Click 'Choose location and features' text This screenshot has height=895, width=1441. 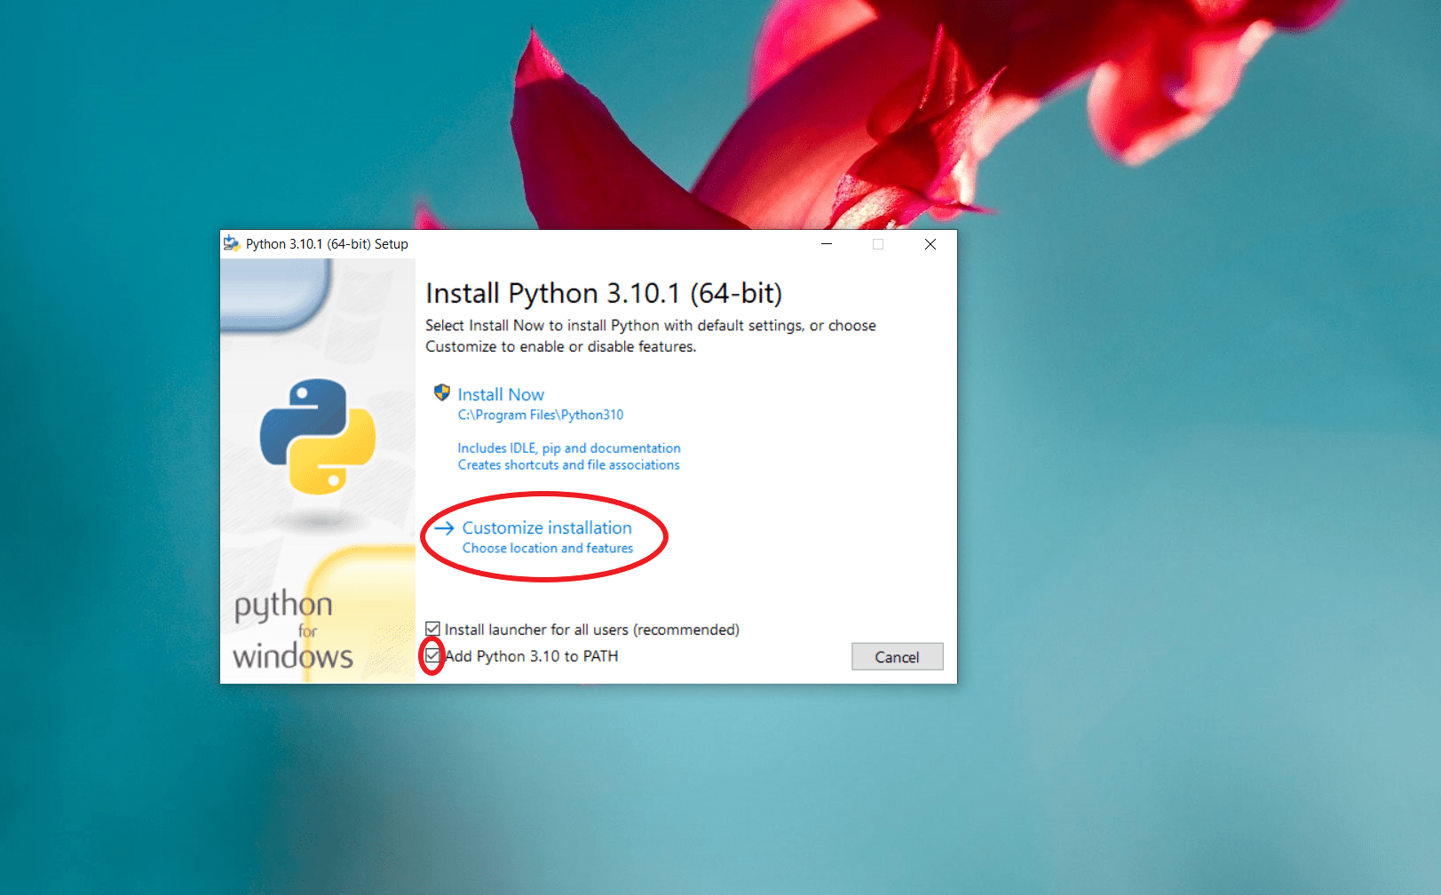[548, 549]
